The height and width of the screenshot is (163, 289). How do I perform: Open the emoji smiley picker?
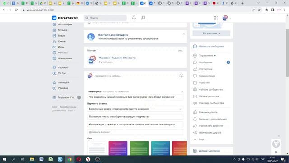point(182,76)
